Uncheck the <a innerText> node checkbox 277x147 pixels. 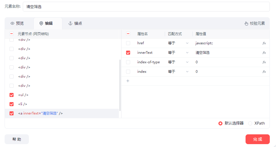pos(12,113)
